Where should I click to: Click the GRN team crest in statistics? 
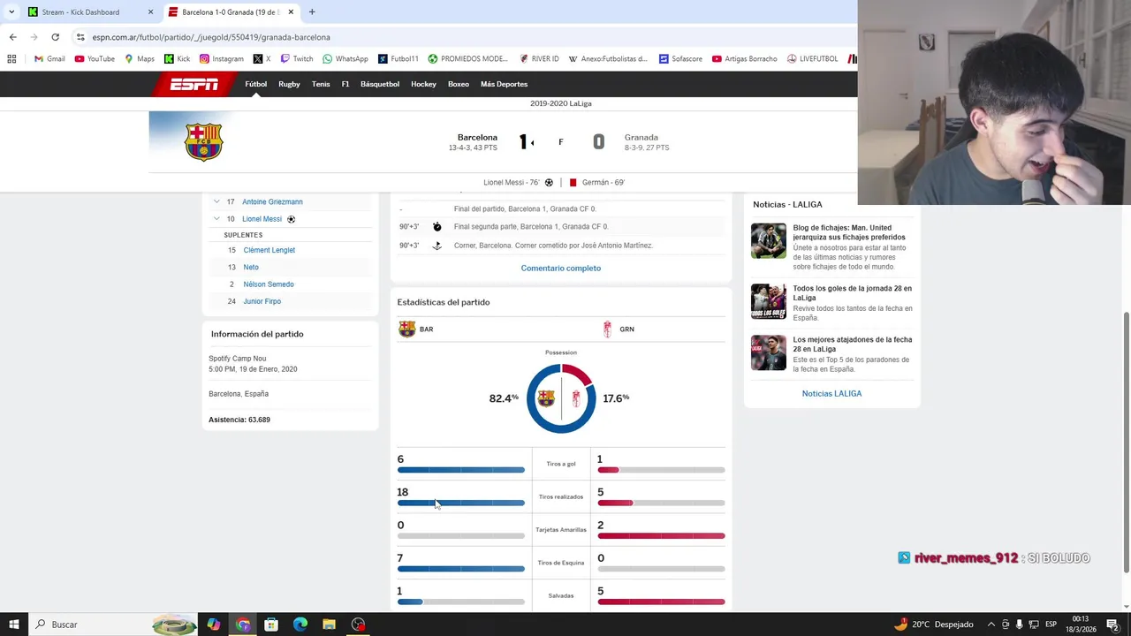[x=607, y=329]
